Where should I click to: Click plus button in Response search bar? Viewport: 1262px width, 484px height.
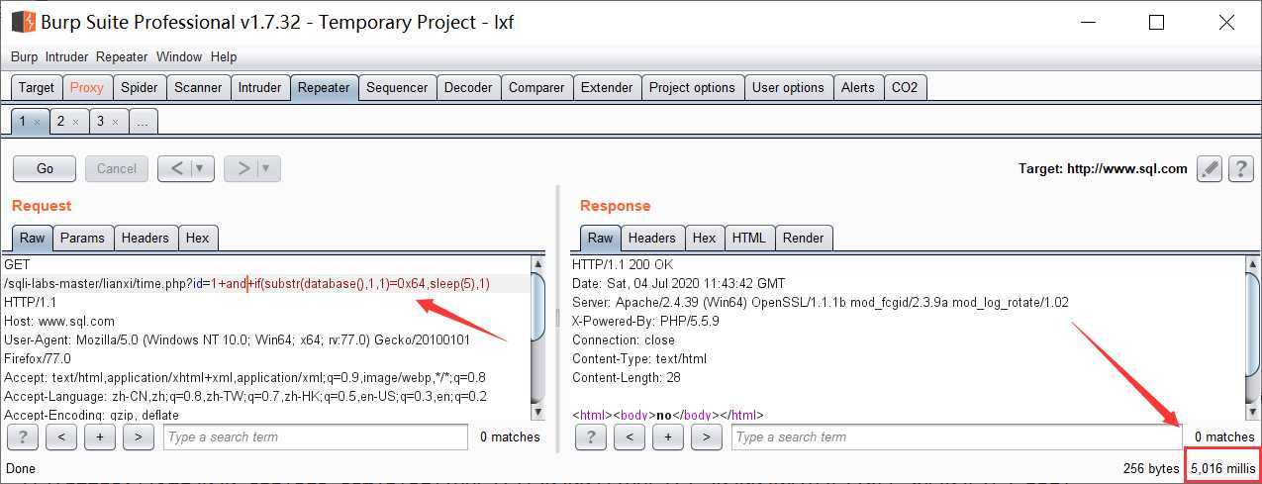668,436
